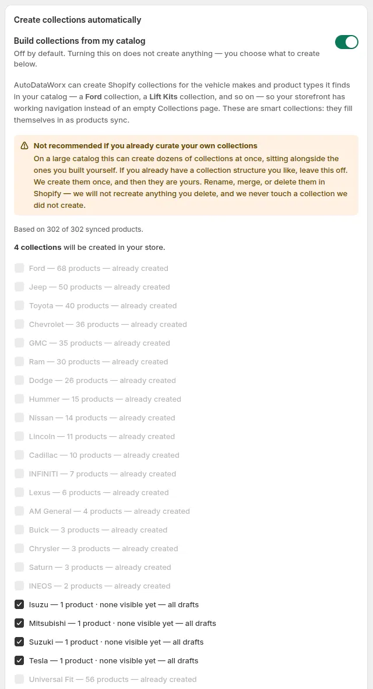Image resolution: width=373 pixels, height=689 pixels.
Task: Uncheck the Mitsubishi collection checkbox
Action: 19,623
